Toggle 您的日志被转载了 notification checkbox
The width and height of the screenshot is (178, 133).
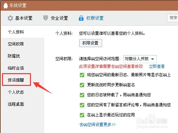[x=82, y=95]
